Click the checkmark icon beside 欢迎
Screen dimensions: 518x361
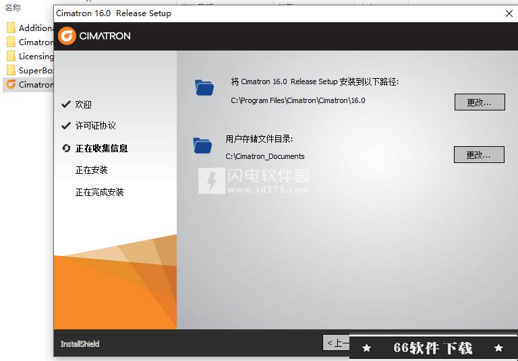[x=66, y=104]
